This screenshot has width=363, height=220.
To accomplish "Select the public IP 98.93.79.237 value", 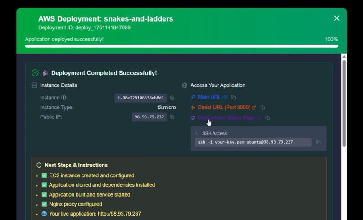I will [150, 117].
